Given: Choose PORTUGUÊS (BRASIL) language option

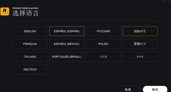Looking at the screenshot, I should coord(67,57).
